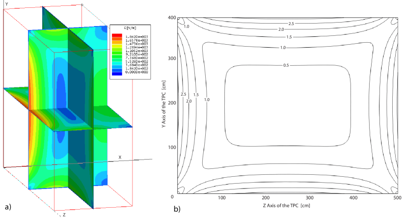Click Y-axis tick label 100
This screenshot has width=404, height=218.
(172, 147)
